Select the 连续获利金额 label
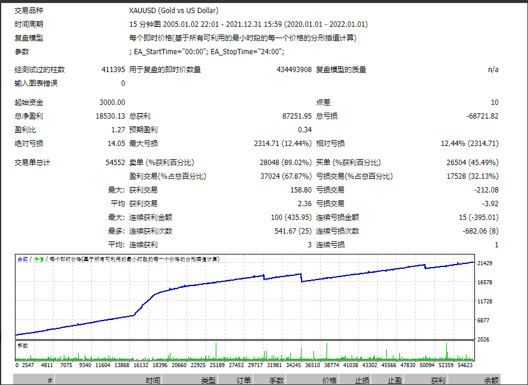Image resolution: width=528 pixels, height=385 pixels. (x=151, y=218)
